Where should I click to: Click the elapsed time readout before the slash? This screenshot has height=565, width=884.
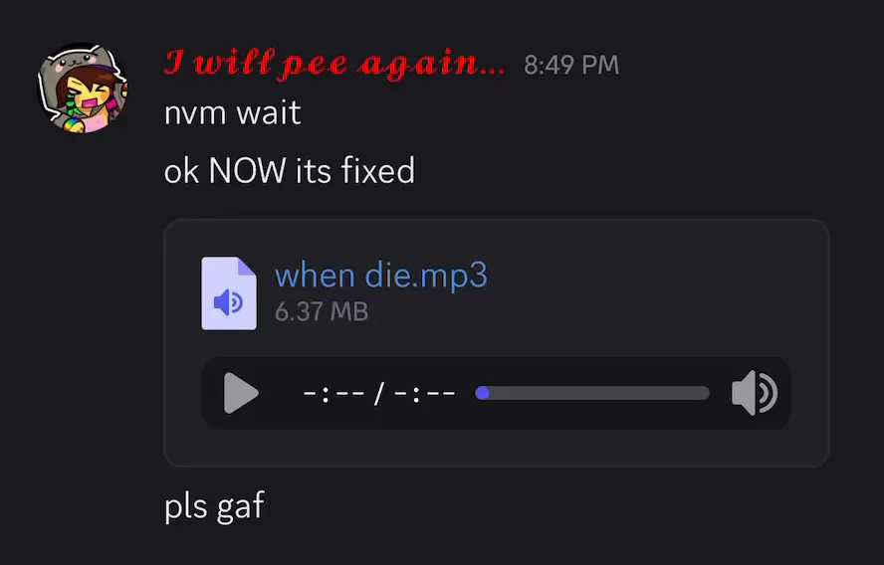[x=333, y=393]
